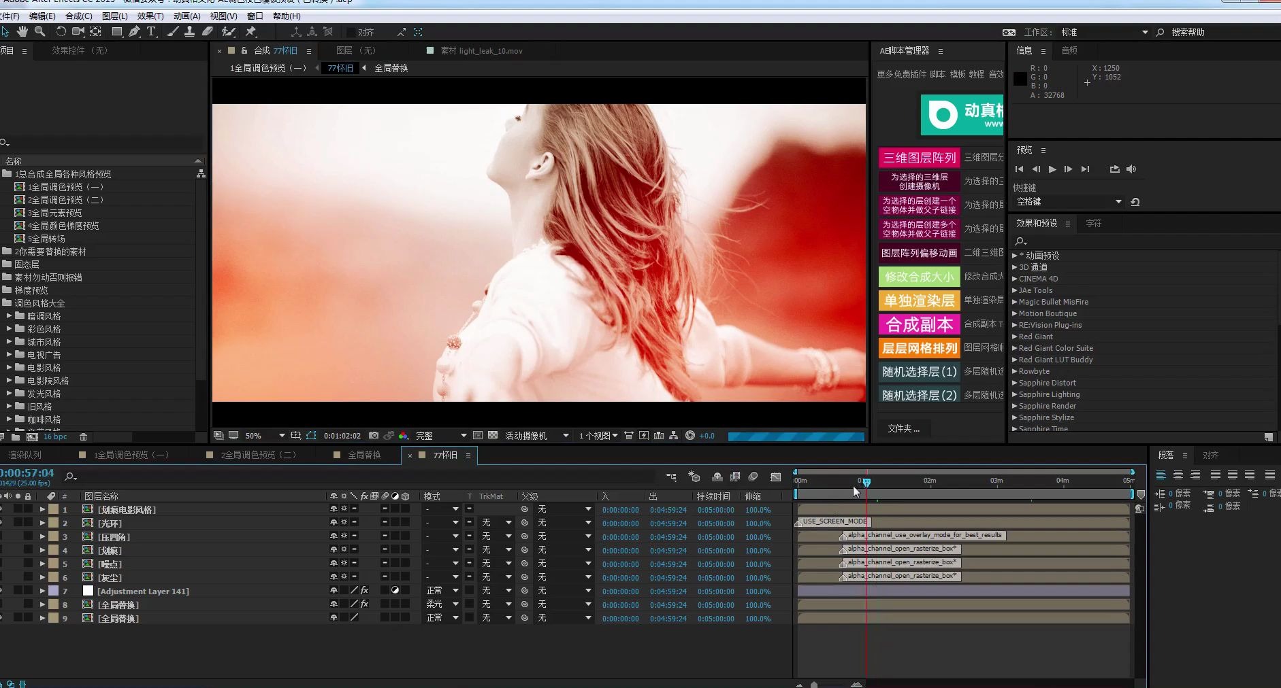Click the 文件夹... button
This screenshot has height=688, width=1281.
coord(903,428)
